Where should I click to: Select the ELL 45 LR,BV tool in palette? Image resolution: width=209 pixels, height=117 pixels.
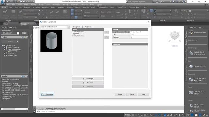pyautogui.click(x=196, y=106)
